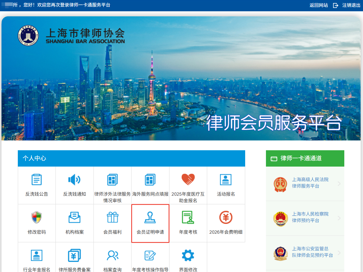This screenshot has height=272, width=363.
Task: Open 档案查询 people icon
Action: 112,255
